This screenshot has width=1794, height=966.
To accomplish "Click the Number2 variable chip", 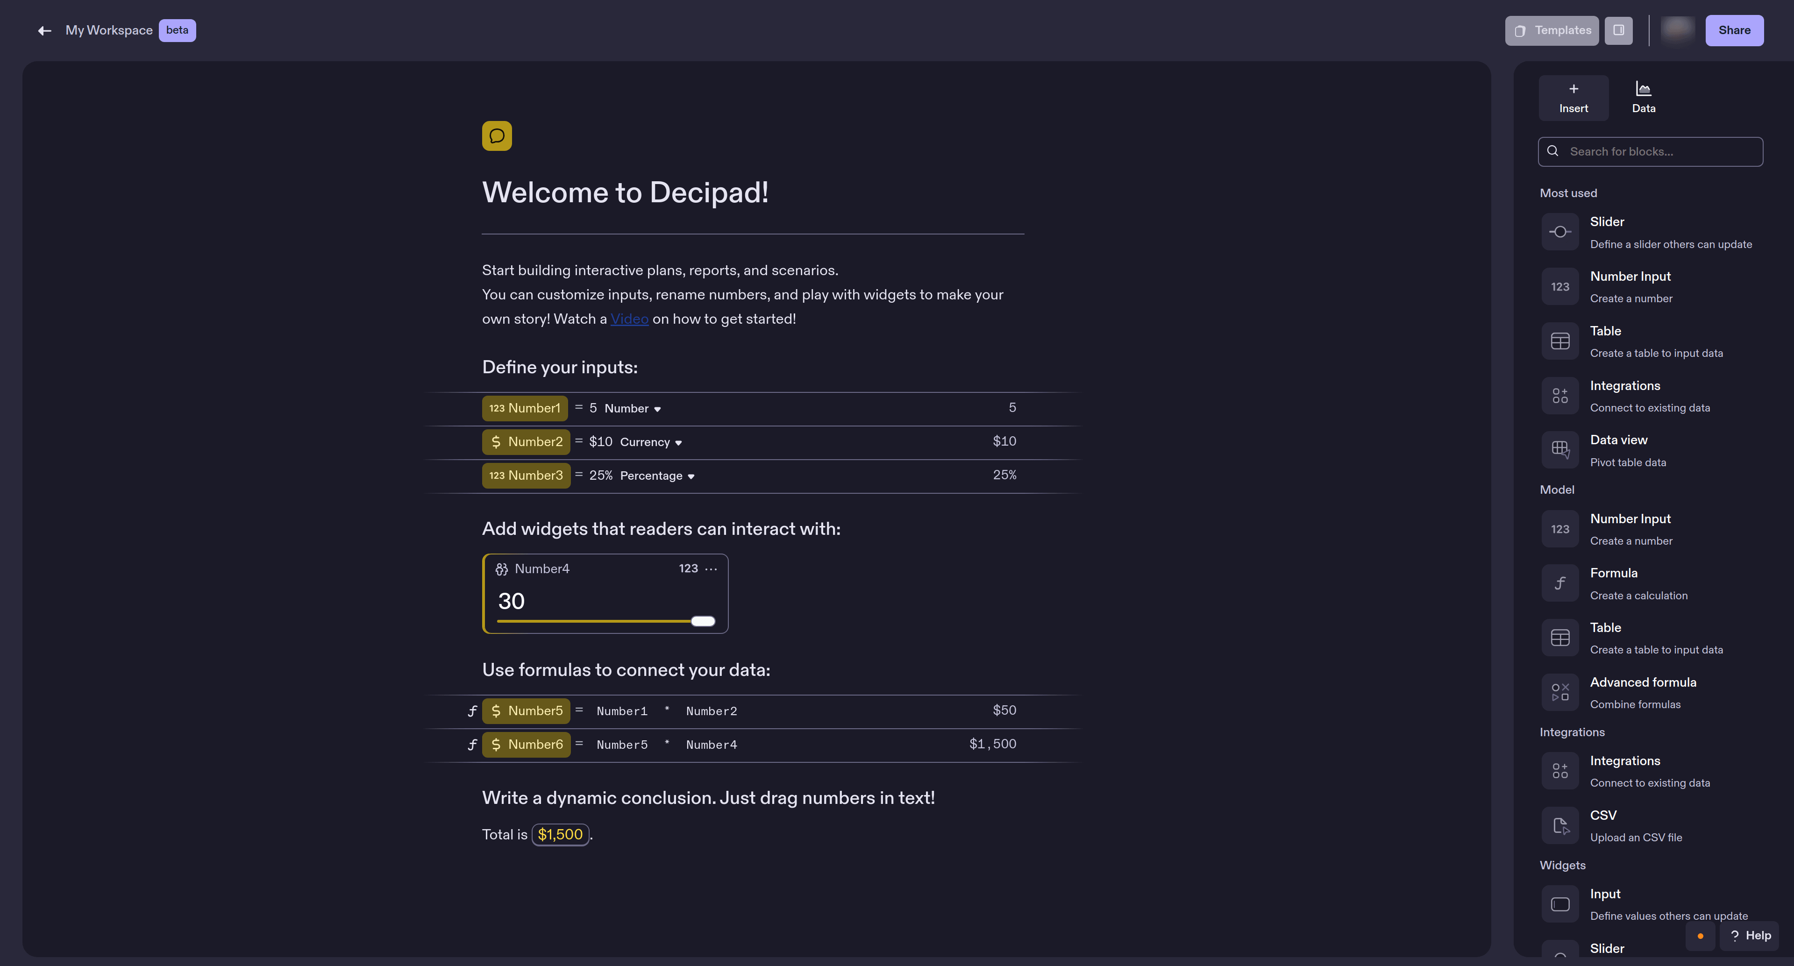I will (x=526, y=441).
